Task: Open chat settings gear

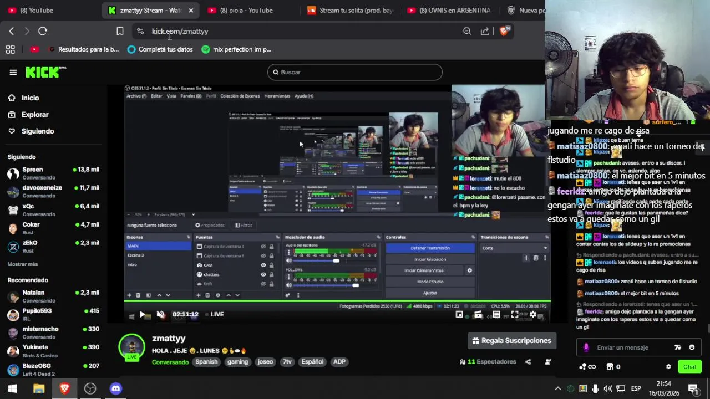Action: click(x=668, y=367)
